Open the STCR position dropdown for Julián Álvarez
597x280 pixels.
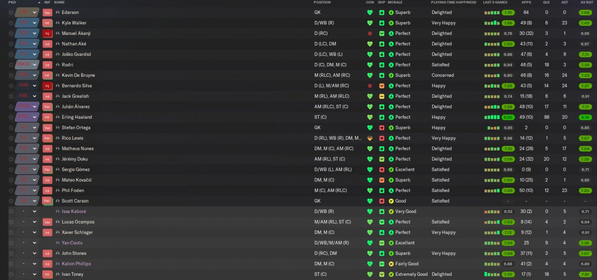(27, 107)
